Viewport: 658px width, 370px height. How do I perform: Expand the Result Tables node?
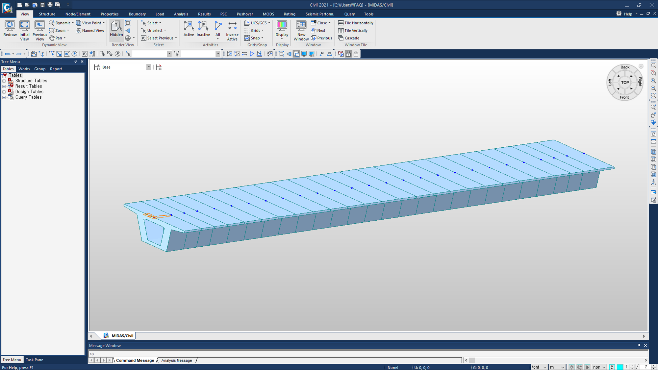click(4, 86)
